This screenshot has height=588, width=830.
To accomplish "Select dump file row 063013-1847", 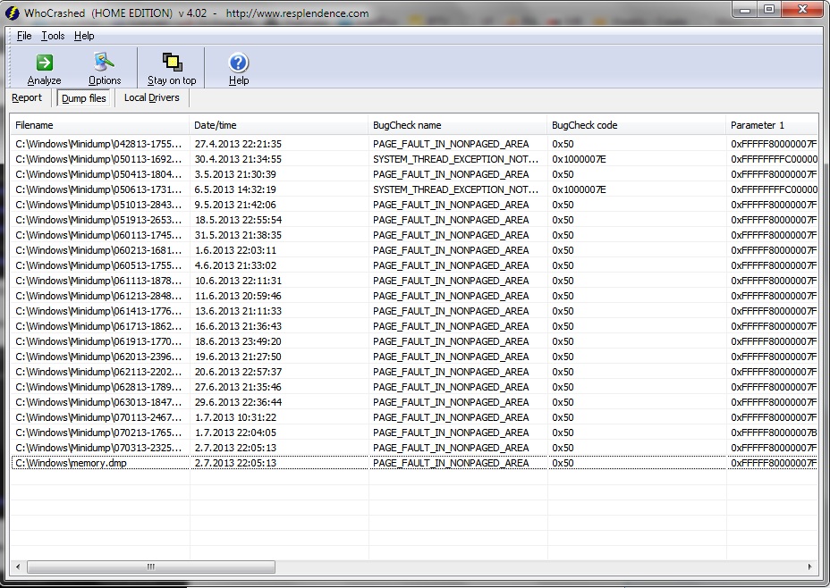I will (x=414, y=402).
